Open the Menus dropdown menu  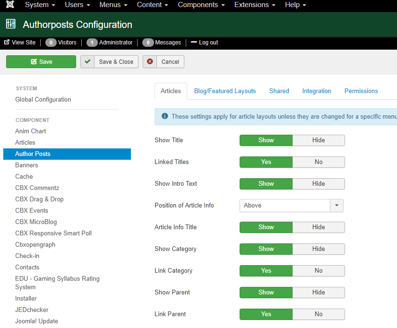pos(113,5)
